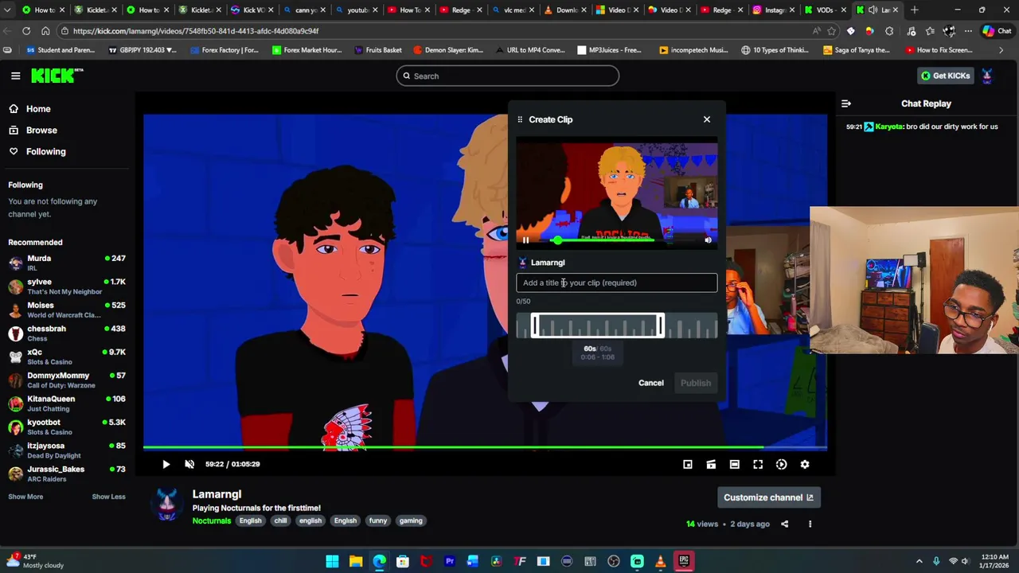Viewport: 1019px width, 573px height.
Task: Click the clip trim range selector
Action: 598,325
